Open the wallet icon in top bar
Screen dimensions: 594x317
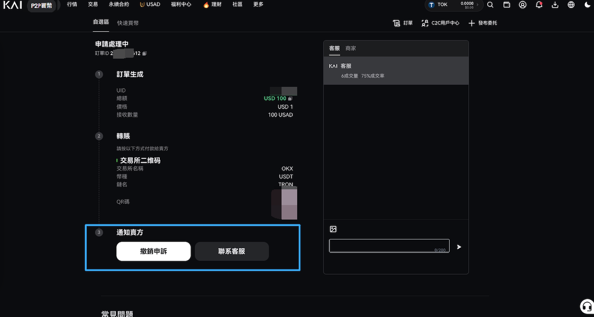click(507, 5)
